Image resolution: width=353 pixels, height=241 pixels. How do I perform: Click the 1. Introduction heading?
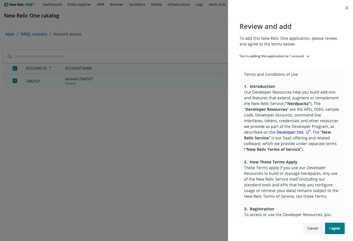click(259, 86)
